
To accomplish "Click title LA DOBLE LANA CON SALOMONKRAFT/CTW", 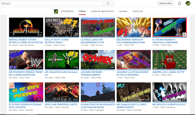I will click(x=92, y=41).
